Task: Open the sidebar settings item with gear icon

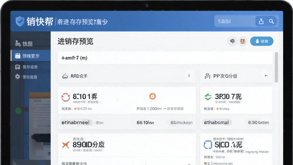Action: [30, 77]
